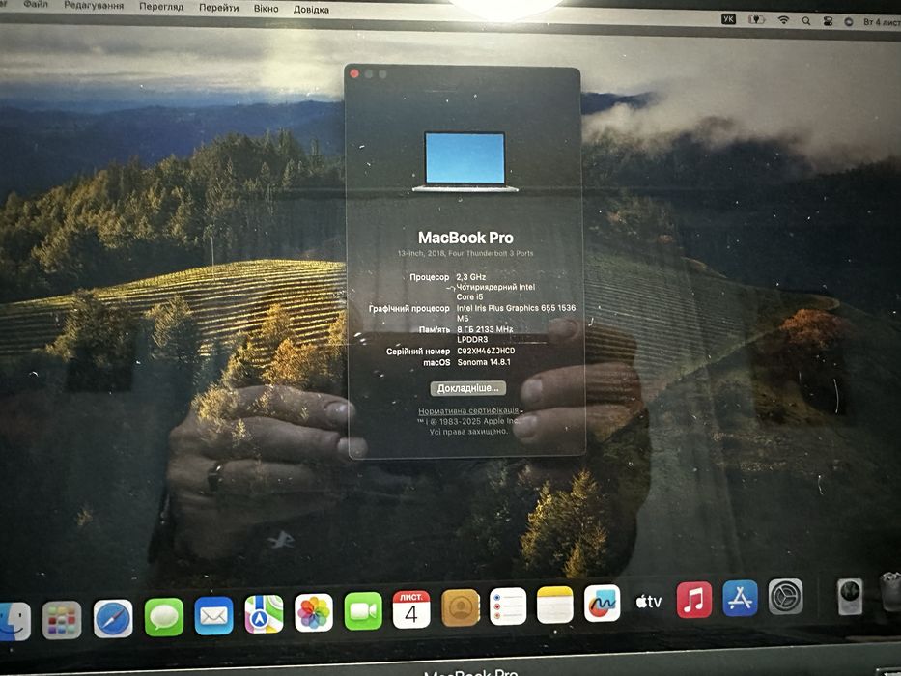Viewport: 901px width, 676px height.
Task: Open System Settings from the Dock
Action: 785,597
